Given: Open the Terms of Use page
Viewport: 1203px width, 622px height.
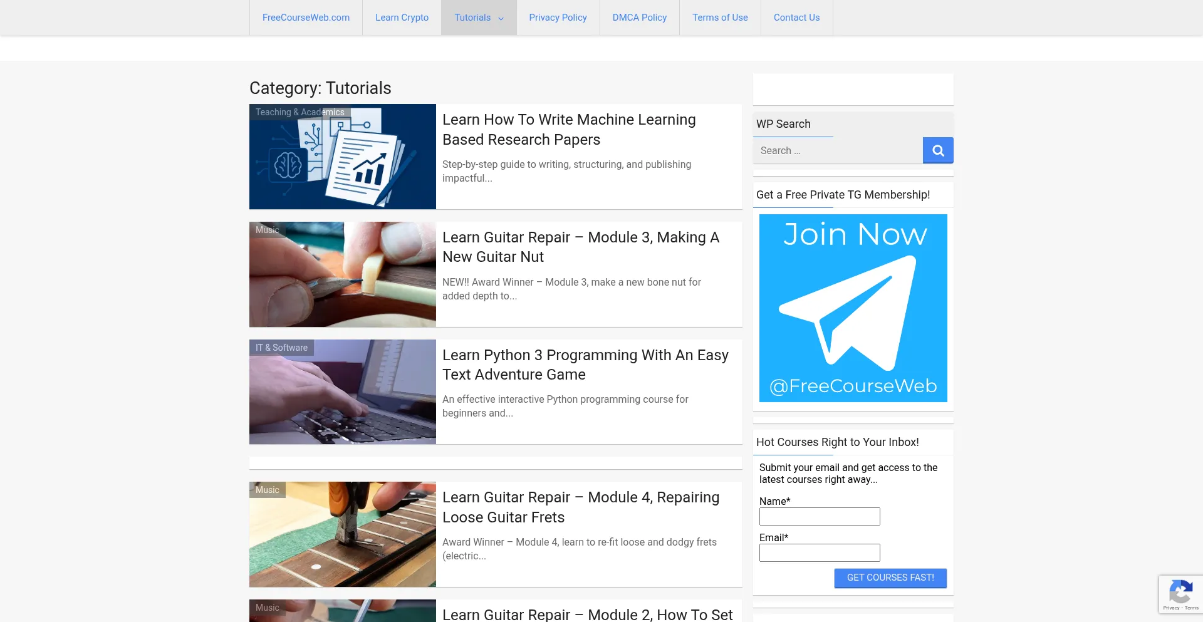Looking at the screenshot, I should tap(720, 18).
